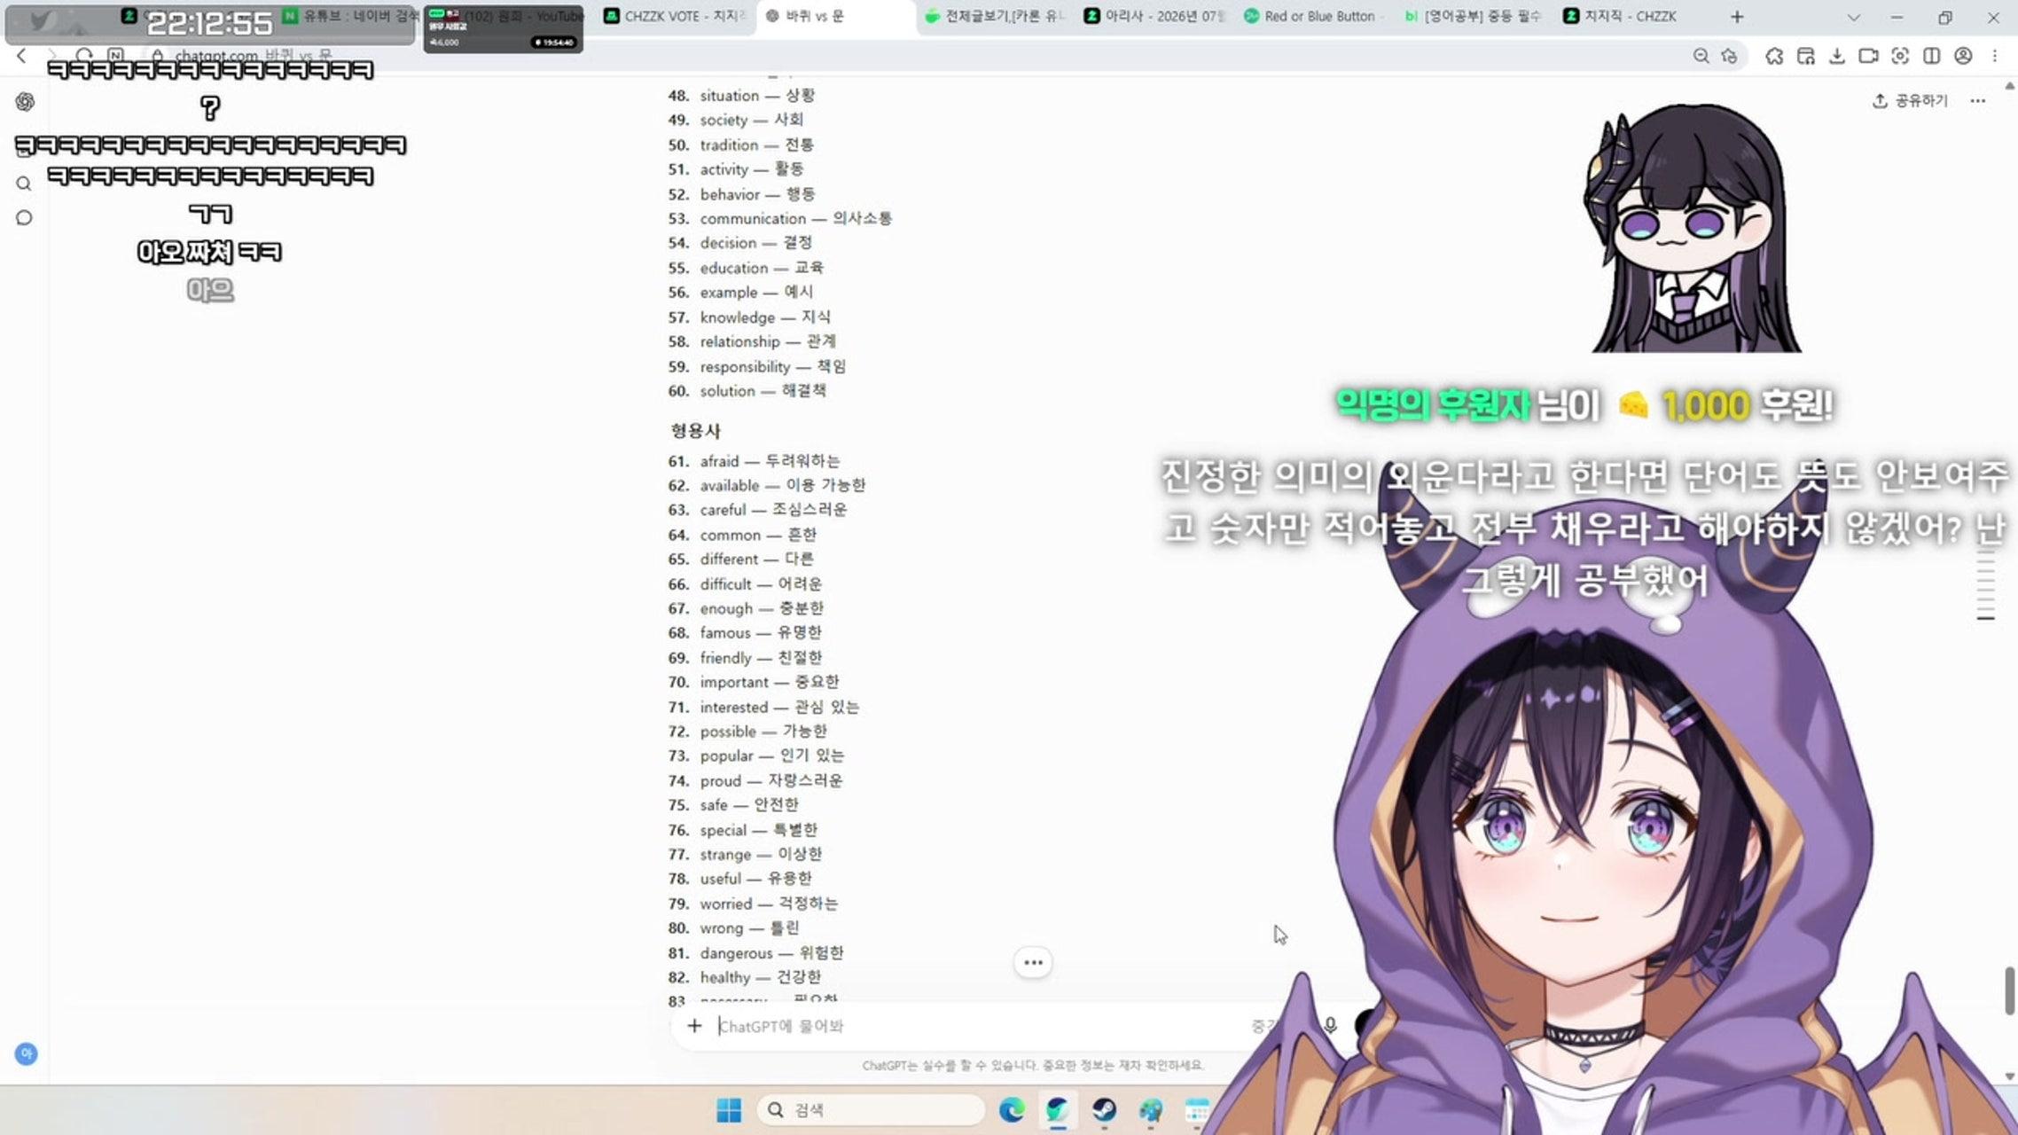This screenshot has width=2018, height=1135.
Task: Focus the ChatGPT message input field
Action: [975, 1026]
